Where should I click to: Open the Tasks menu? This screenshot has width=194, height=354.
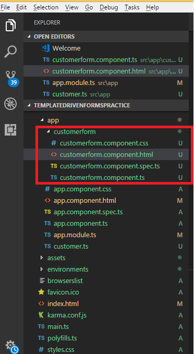click(x=132, y=7)
